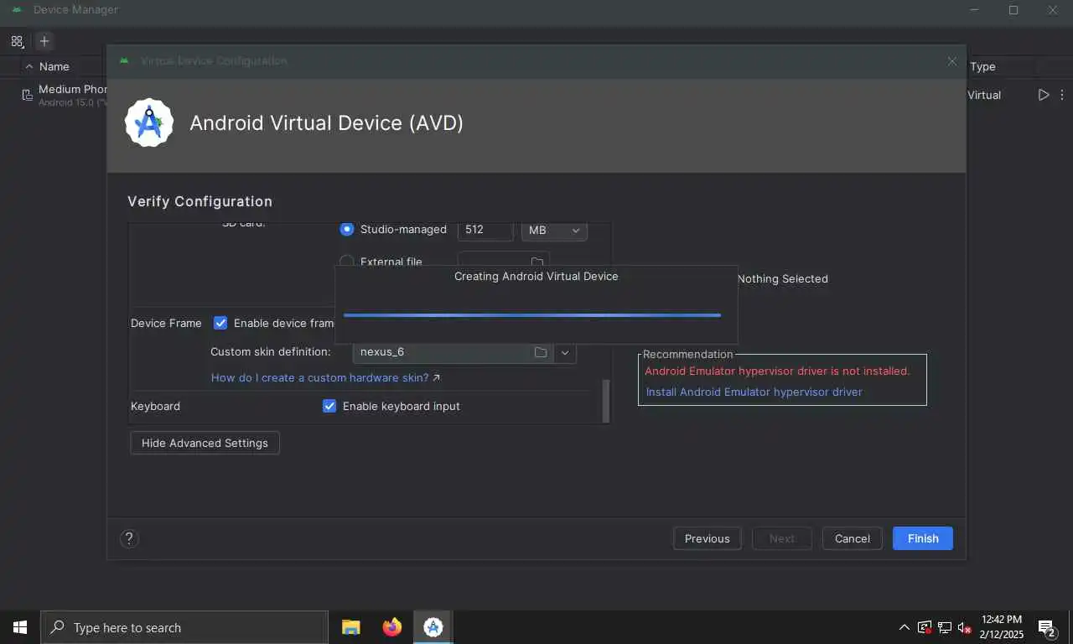Click the device grid icon in Device Manager toolbar
Viewport: 1073px width, 644px height.
pyautogui.click(x=18, y=41)
